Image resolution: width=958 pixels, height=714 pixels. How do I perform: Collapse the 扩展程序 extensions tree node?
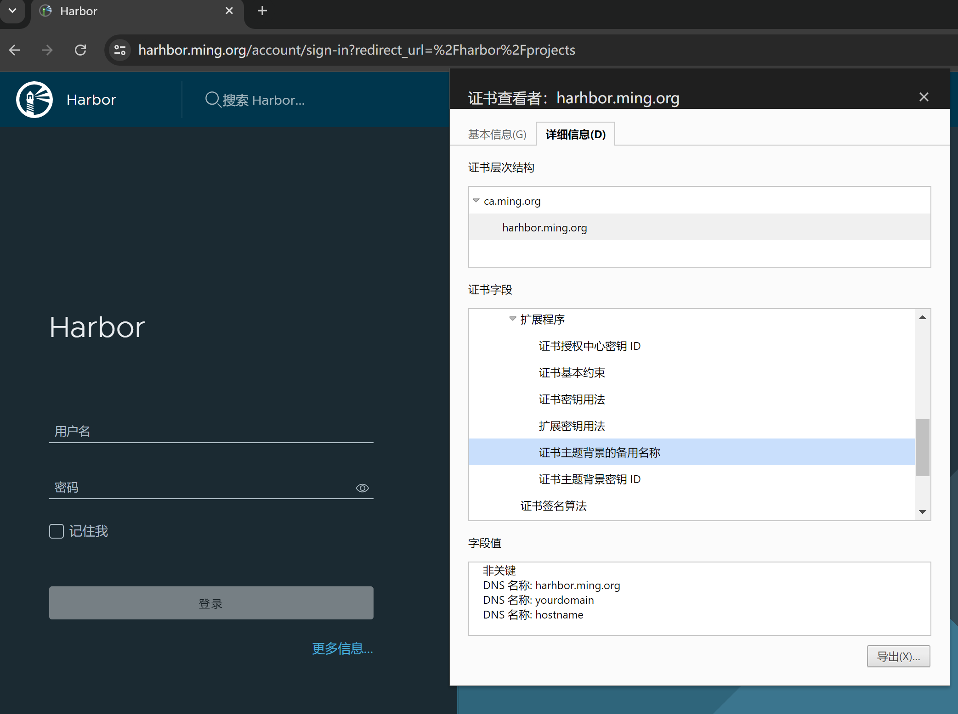(513, 319)
